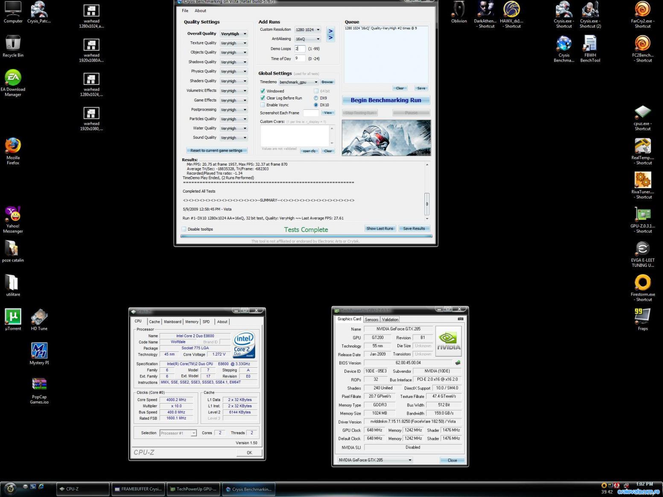Switch to the CPU-Z Cache tab
This screenshot has width=663, height=497.
point(155,322)
